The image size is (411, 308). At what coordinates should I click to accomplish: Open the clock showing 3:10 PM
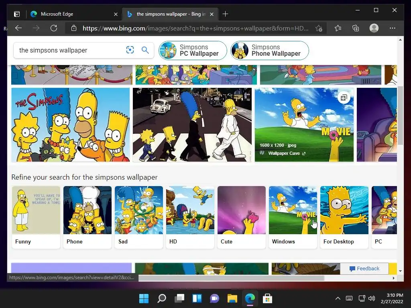click(392, 298)
